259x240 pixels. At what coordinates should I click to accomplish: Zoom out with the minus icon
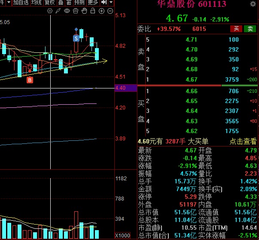pyautogui.click(x=110, y=11)
